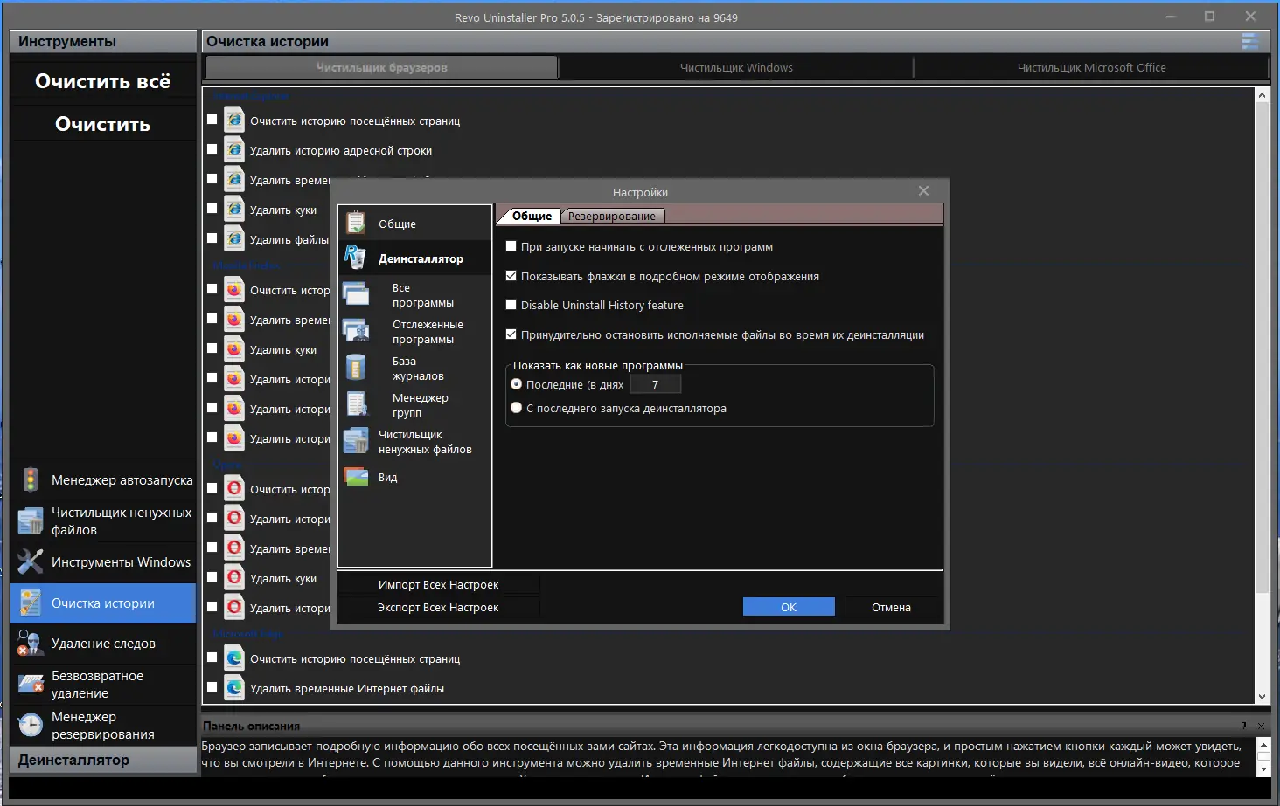This screenshot has height=806, width=1280.
Task: Select Общие category in the settings list
Action: pos(414,224)
